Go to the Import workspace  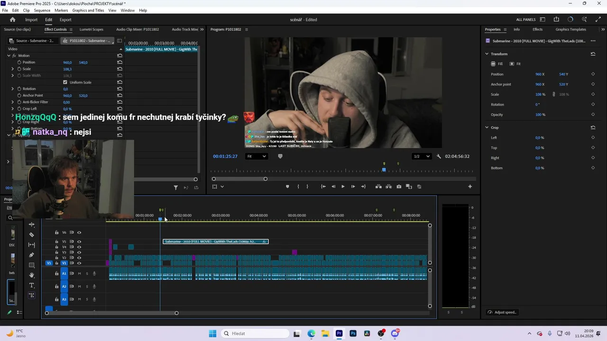(x=31, y=19)
